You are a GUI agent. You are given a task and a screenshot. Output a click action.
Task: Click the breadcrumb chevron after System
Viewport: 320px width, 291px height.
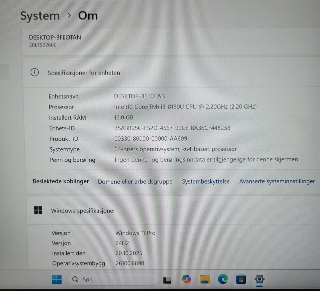tap(69, 15)
